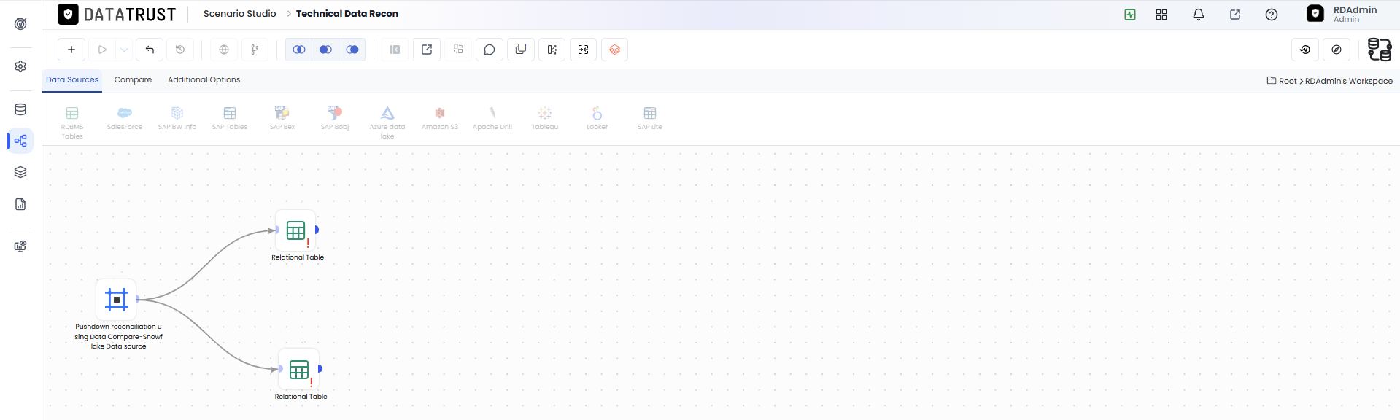The height and width of the screenshot is (420, 1400).
Task: Click the Root folder breadcrumb
Action: pyautogui.click(x=1282, y=81)
